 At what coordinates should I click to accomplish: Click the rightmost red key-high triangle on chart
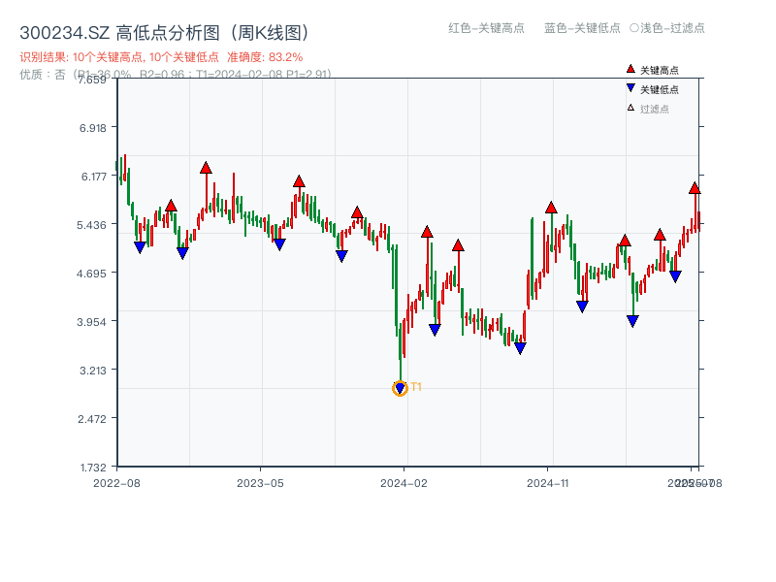[695, 188]
